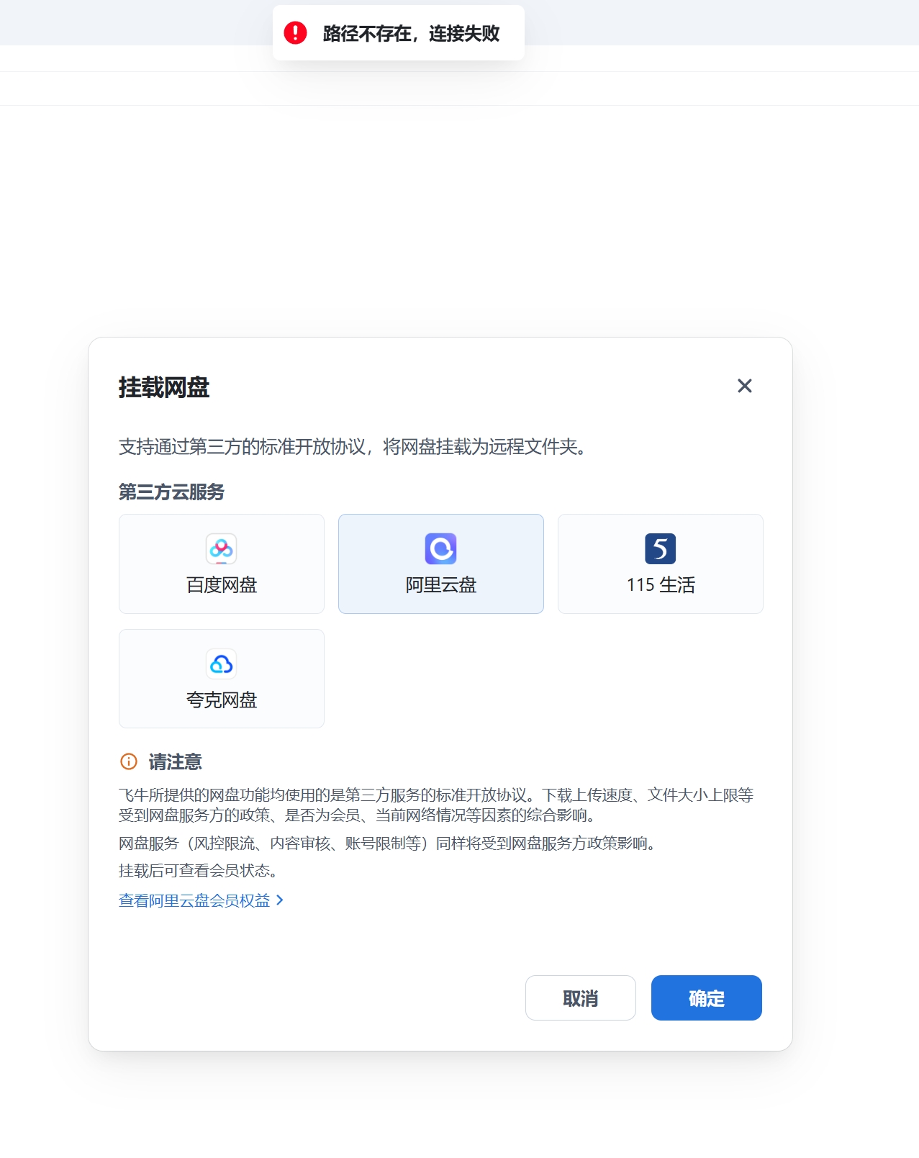The width and height of the screenshot is (919, 1158).
Task: Confirm with the 确定 button
Action: (x=707, y=998)
